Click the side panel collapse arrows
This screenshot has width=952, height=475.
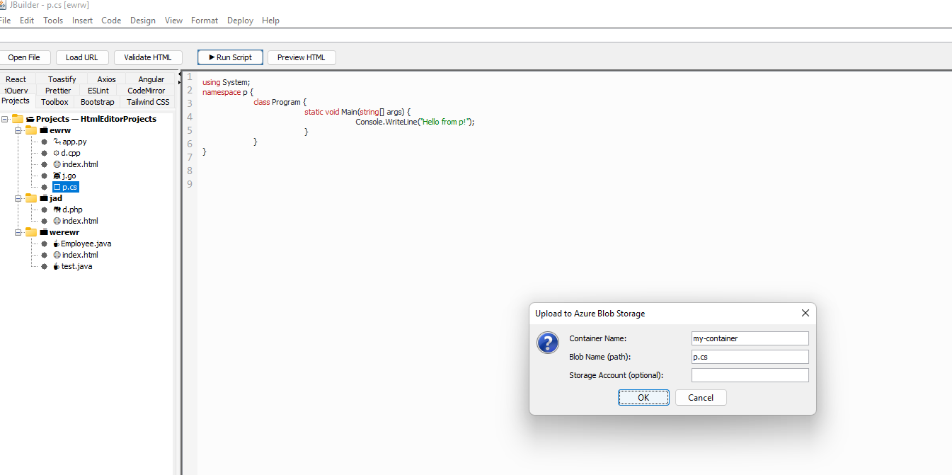(179, 79)
